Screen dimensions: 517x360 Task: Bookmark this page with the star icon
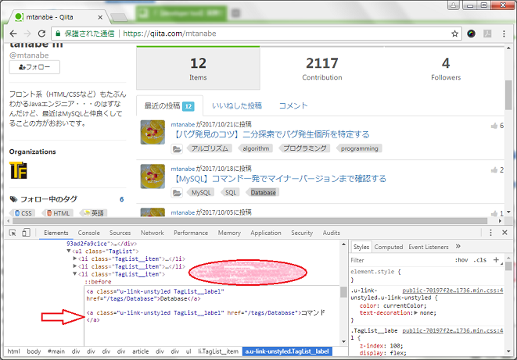tap(454, 34)
